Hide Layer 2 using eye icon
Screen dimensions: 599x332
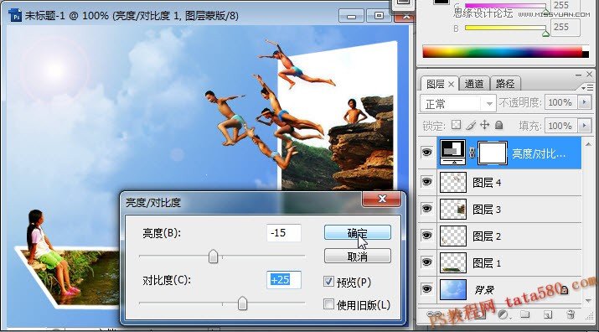pos(426,236)
